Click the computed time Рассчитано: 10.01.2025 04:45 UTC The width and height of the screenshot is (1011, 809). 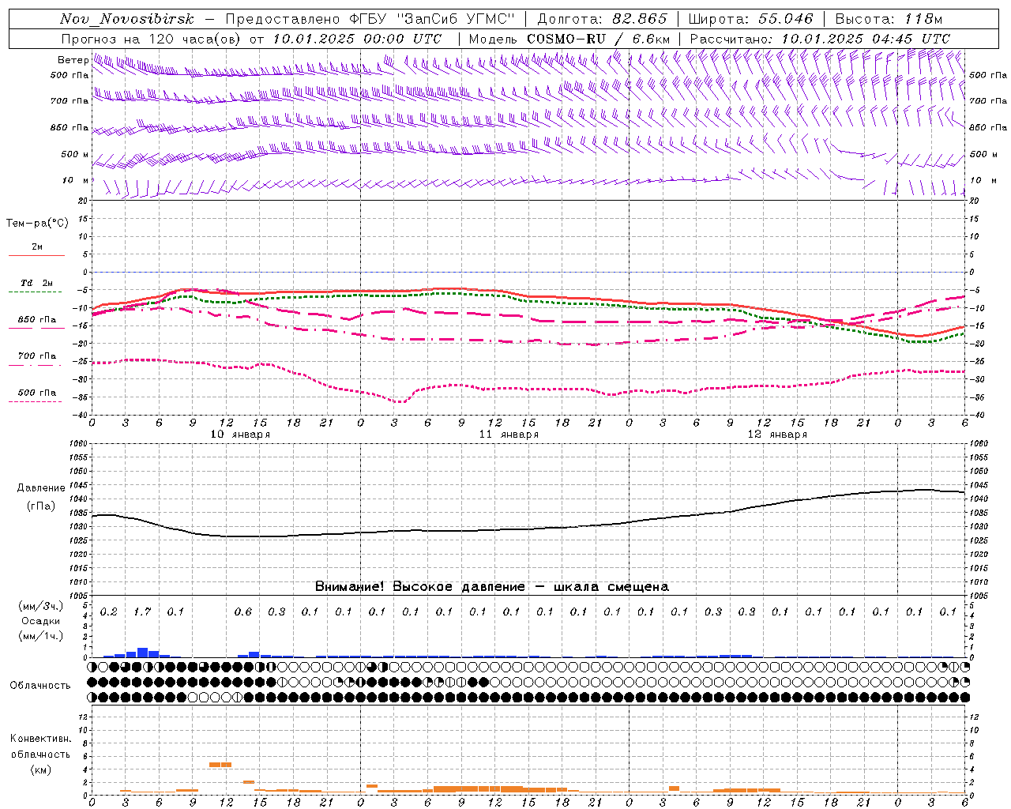click(x=820, y=39)
